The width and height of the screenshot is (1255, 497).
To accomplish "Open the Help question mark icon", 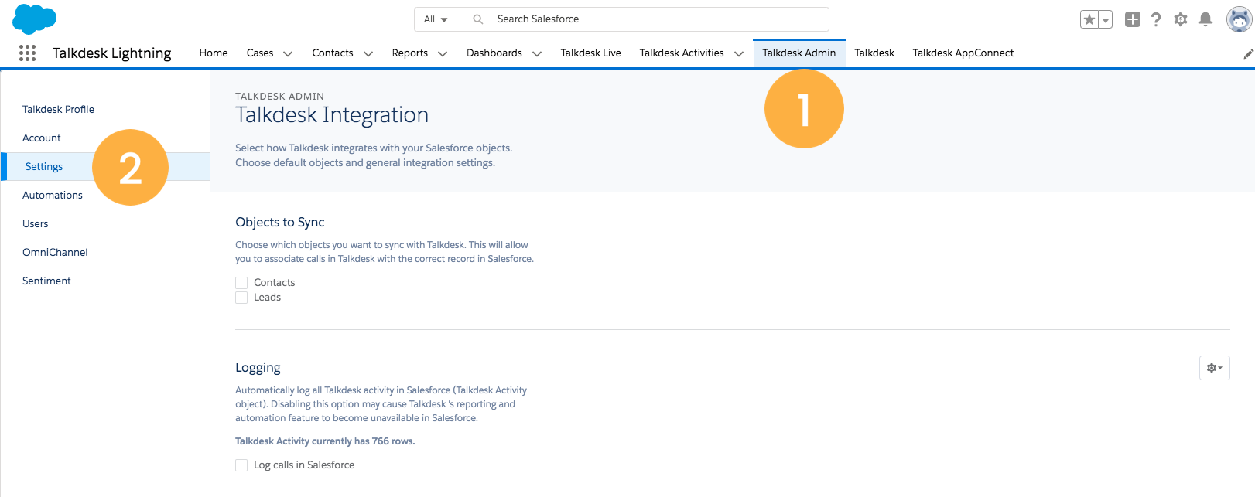I will 1156,19.
